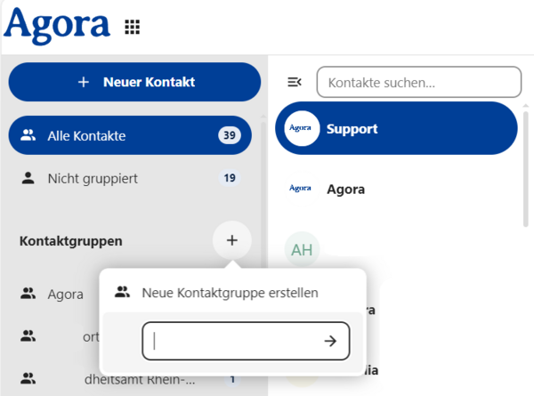Click the Support contact avatar
534x396 pixels.
point(302,128)
